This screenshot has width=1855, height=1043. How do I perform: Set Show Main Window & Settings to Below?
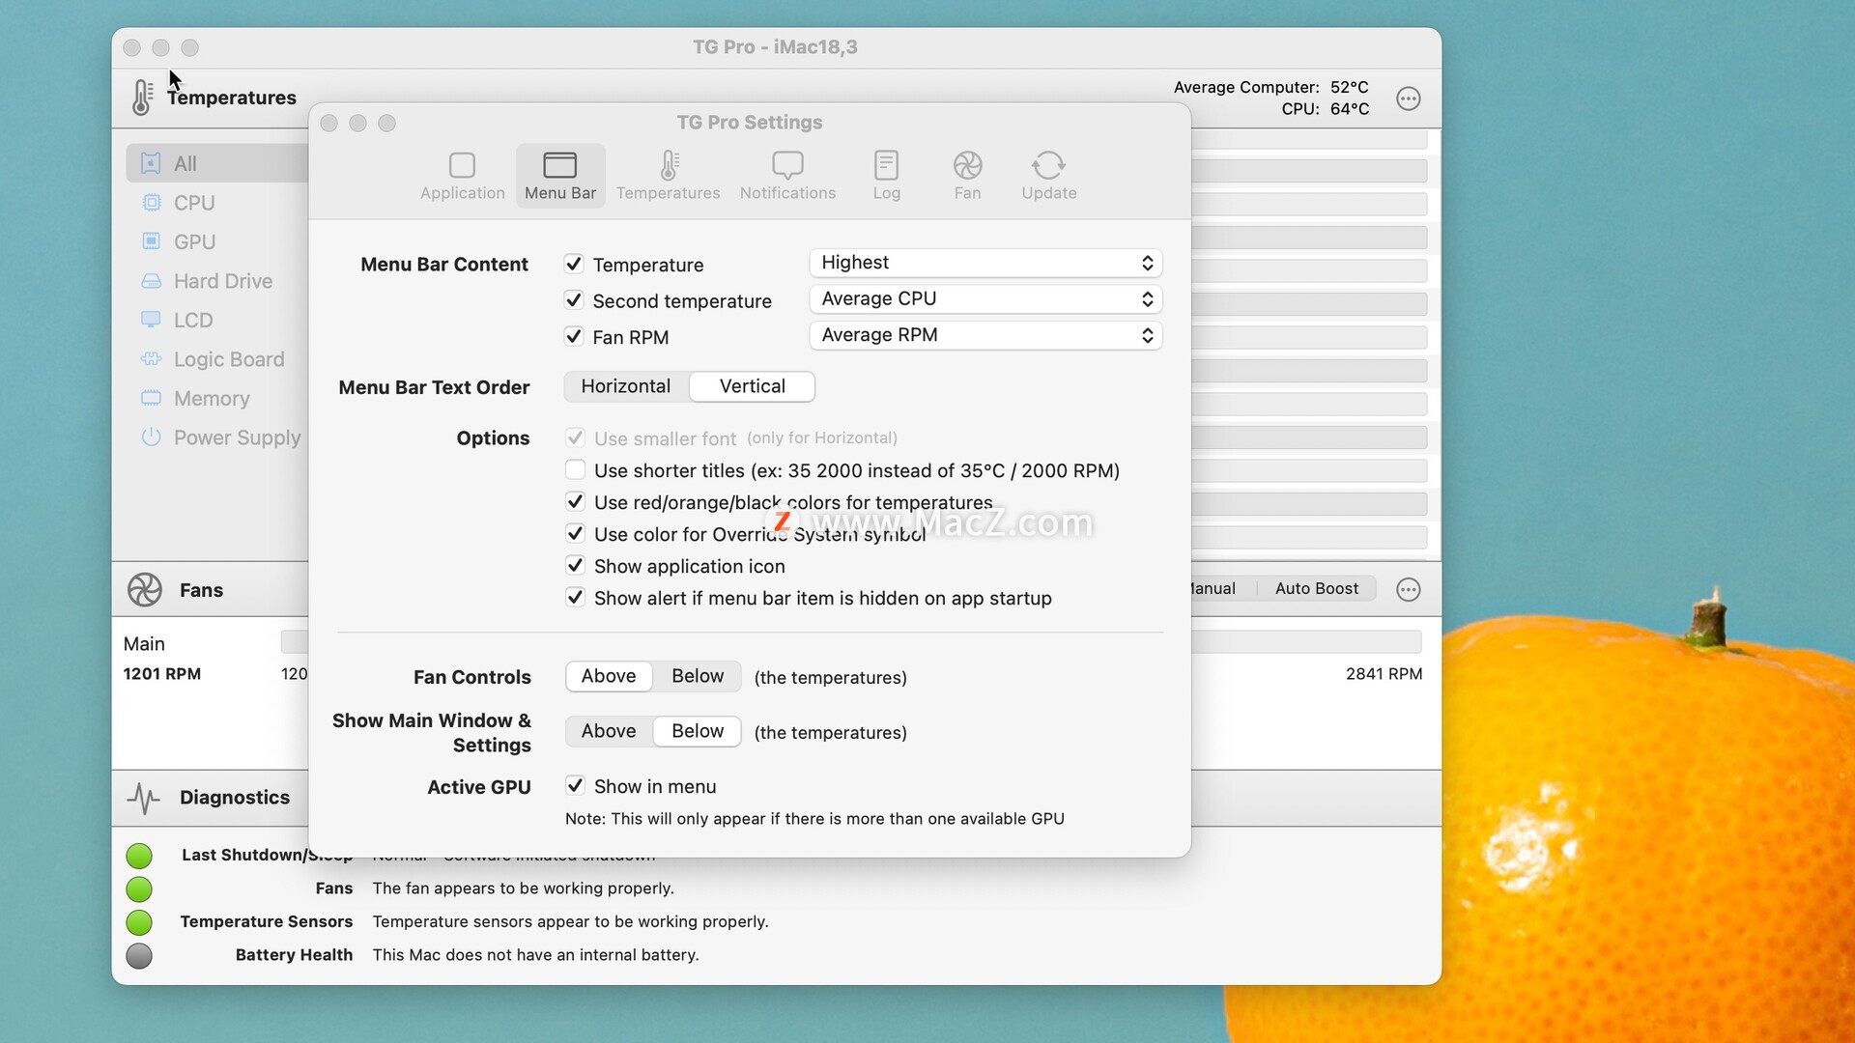tap(698, 731)
